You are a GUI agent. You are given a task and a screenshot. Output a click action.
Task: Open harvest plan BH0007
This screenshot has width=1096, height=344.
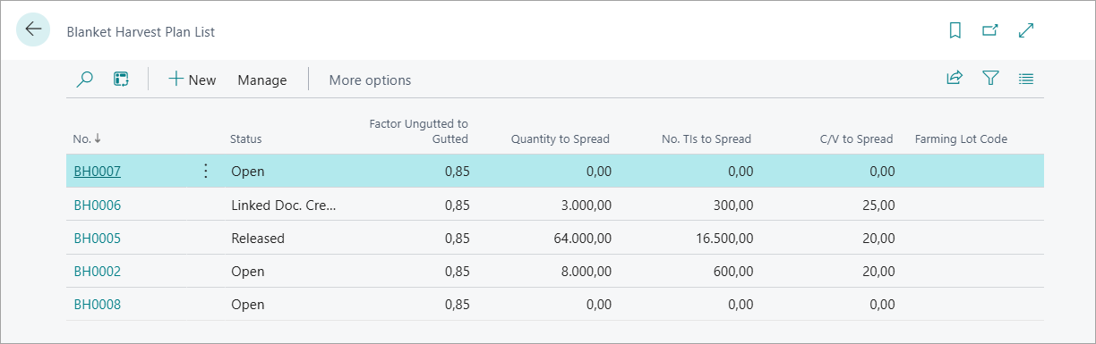pyautogui.click(x=97, y=171)
